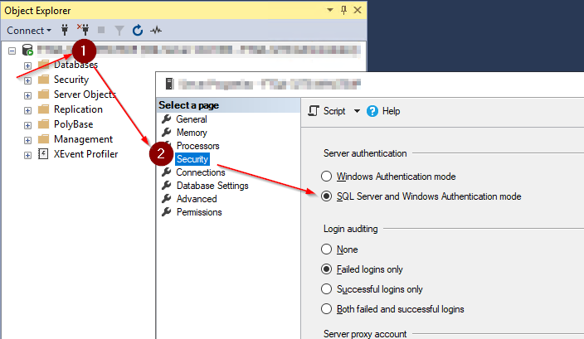This screenshot has height=339, width=584.
Task: Open the Memory properties page
Action: pos(192,133)
